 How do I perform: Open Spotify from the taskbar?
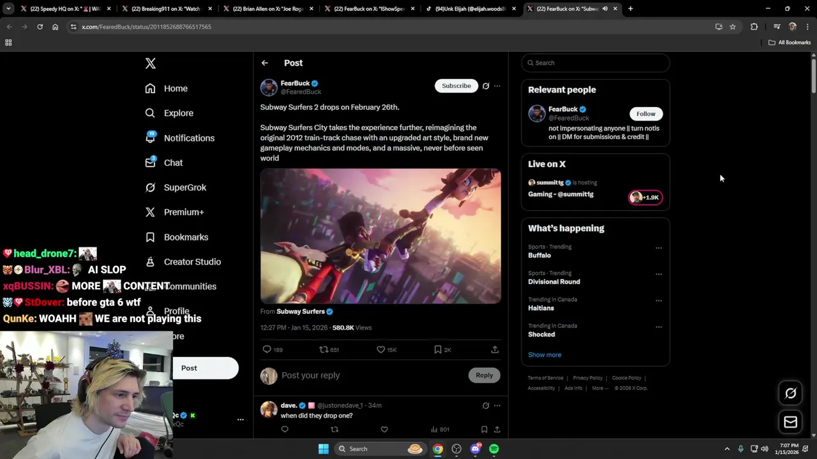coord(494,449)
